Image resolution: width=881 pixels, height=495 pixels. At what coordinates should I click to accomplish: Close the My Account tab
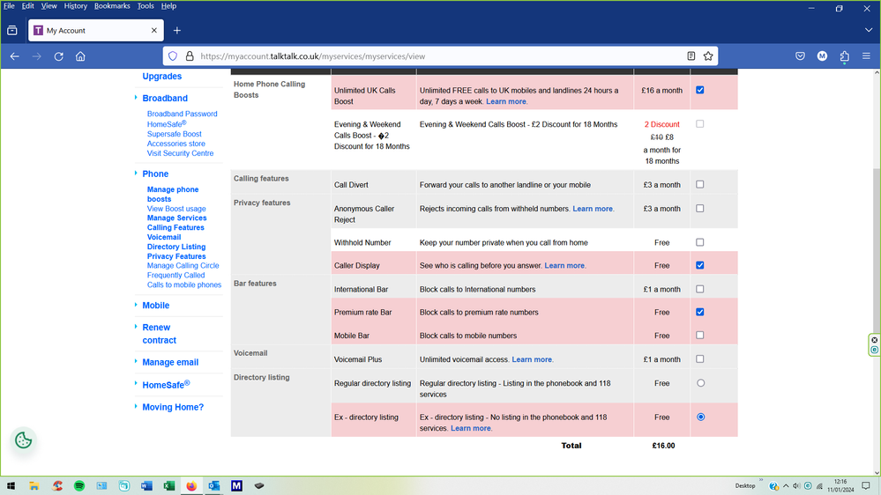point(154,30)
